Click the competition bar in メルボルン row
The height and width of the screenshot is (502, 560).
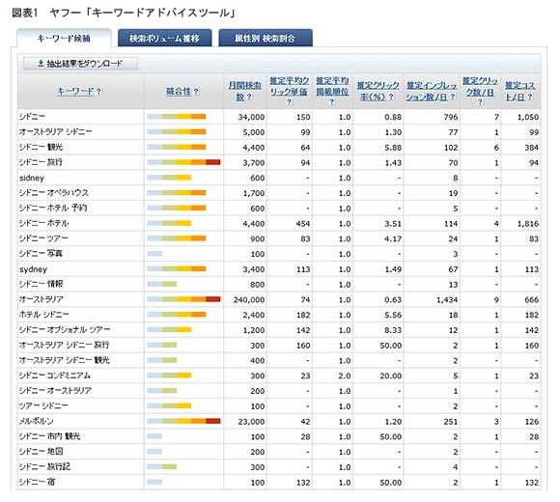coord(183,421)
